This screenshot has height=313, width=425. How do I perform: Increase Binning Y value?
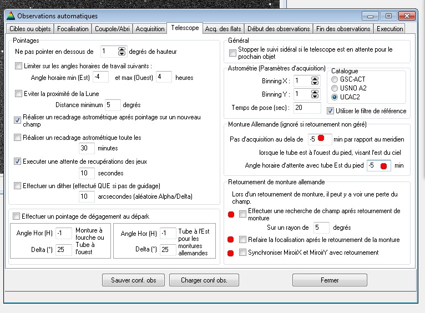coord(315,92)
